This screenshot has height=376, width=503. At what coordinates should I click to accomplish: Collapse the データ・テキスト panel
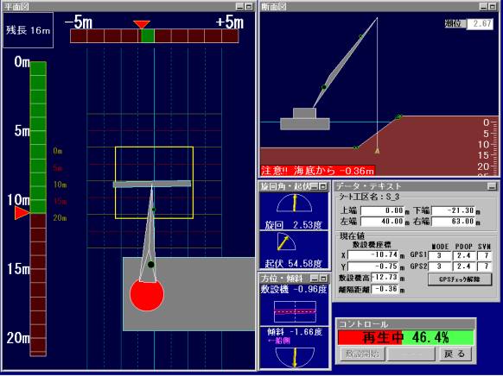click(492, 186)
